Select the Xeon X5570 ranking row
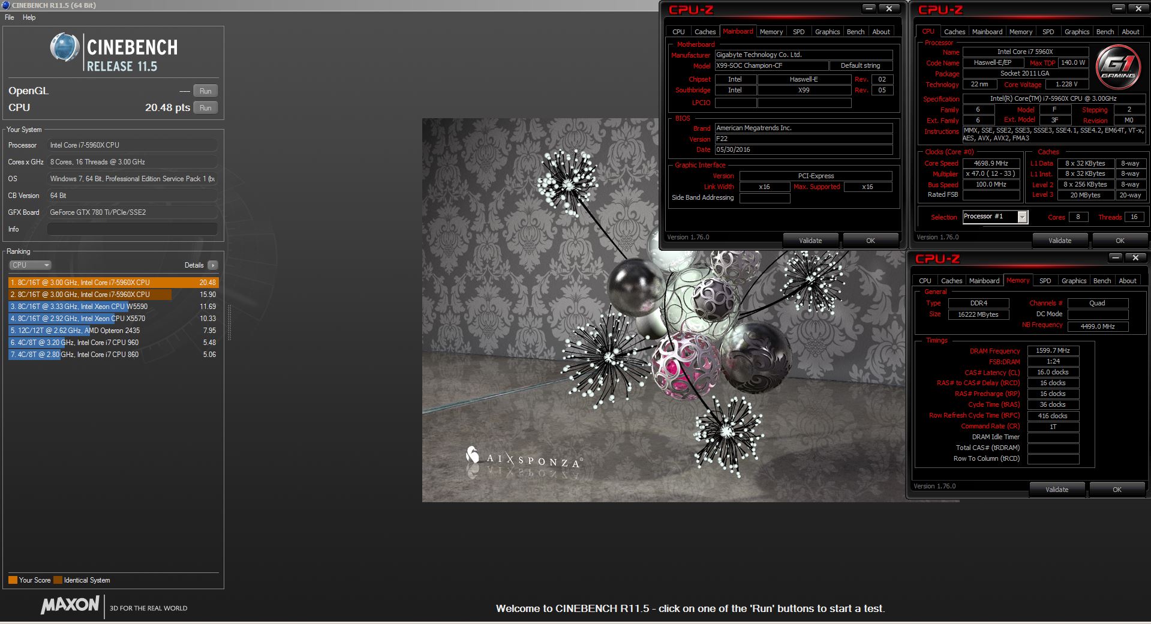This screenshot has width=1151, height=624. coord(113,319)
